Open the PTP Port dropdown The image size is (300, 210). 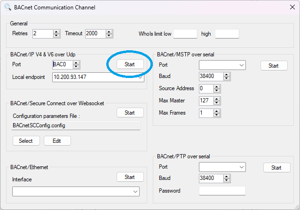click(241, 167)
